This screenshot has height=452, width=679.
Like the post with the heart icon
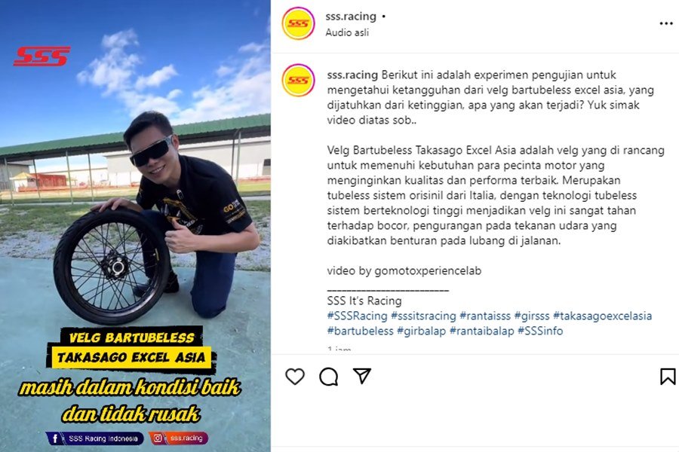[295, 377]
